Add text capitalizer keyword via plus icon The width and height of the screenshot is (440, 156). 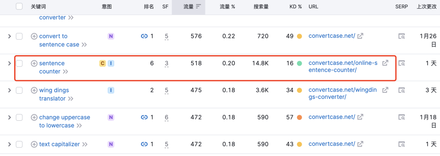[x=34, y=144]
